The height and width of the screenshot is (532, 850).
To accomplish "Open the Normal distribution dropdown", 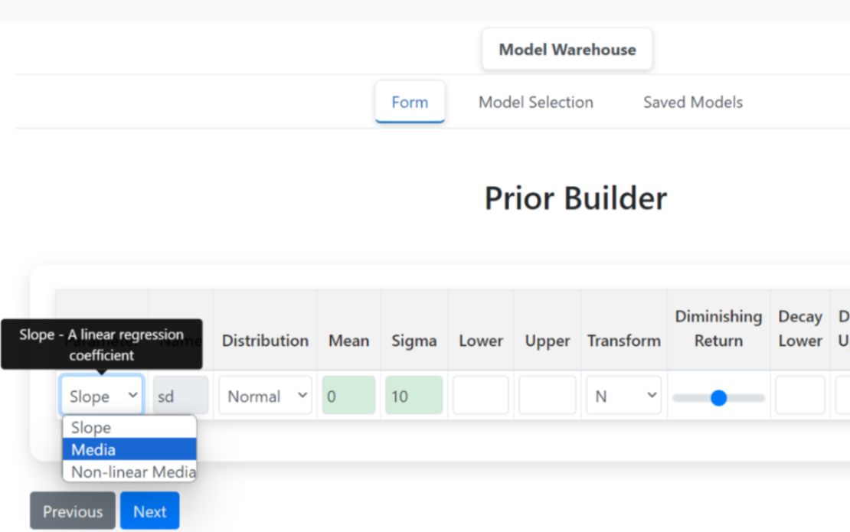I will (x=265, y=396).
